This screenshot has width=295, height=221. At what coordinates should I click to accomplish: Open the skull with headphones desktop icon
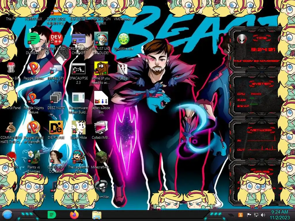click(x=101, y=186)
